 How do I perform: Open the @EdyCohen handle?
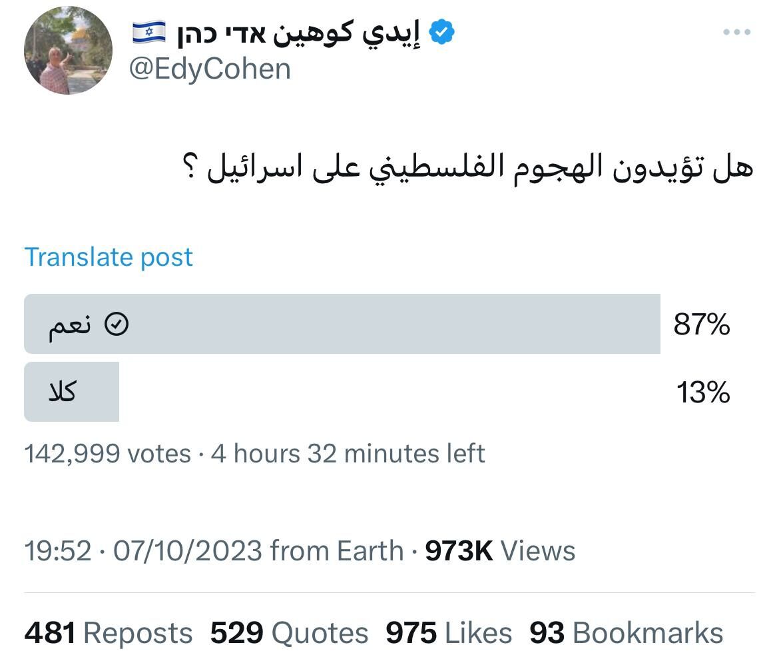pyautogui.click(x=210, y=69)
